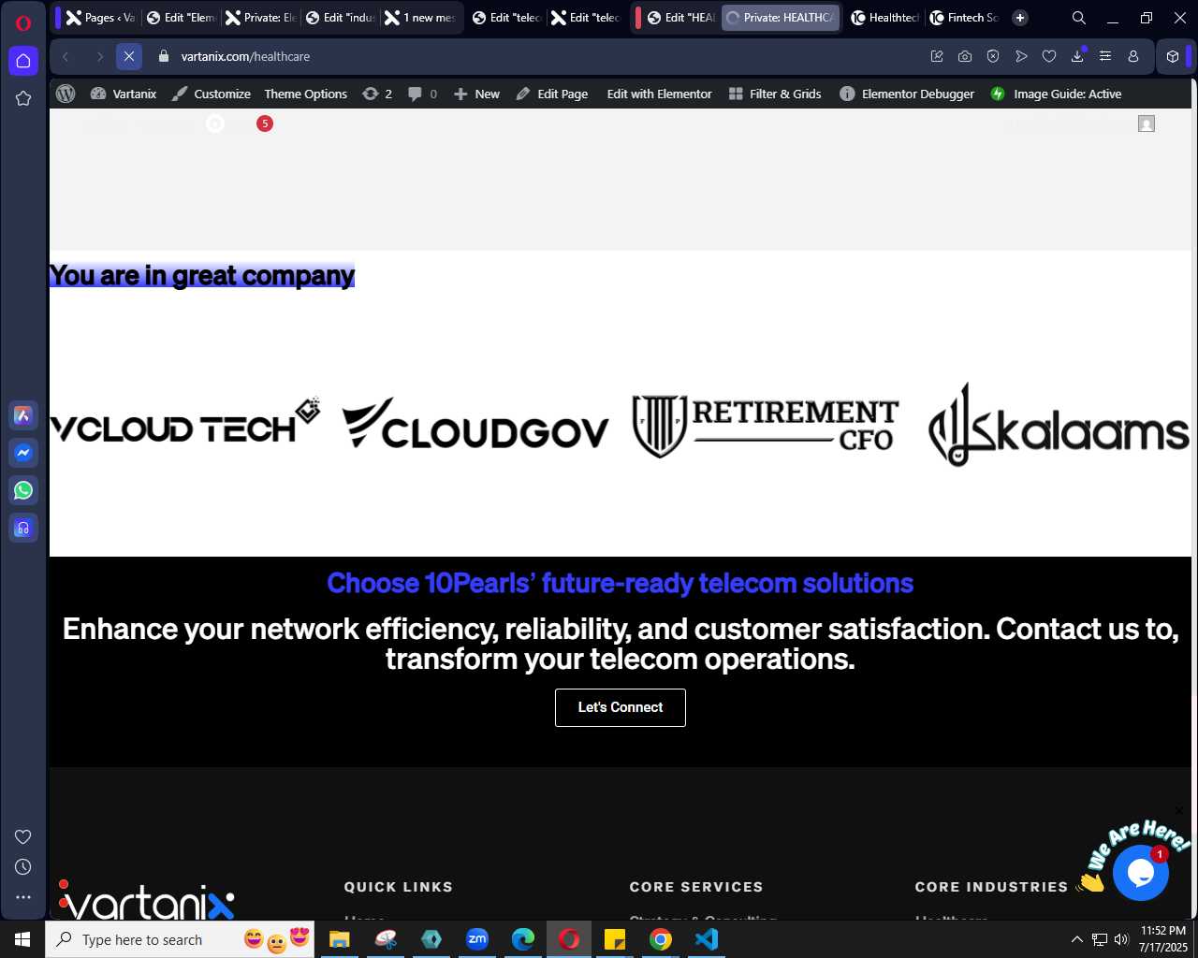Switch to the Fintech So tab
The height and width of the screenshot is (958, 1198).
pos(963,18)
